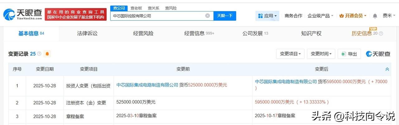Click the 序号 column header
The width and height of the screenshot is (399, 125).
pyautogui.click(x=17, y=69)
